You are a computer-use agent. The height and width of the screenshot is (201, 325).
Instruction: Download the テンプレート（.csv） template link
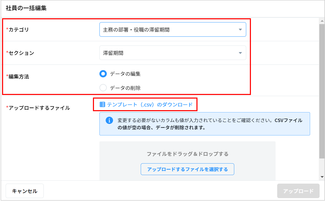[x=150, y=104]
